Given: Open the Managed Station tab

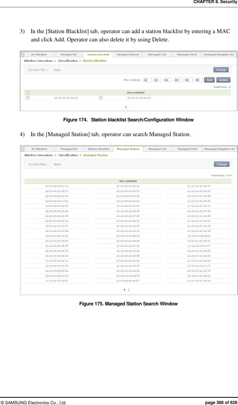Looking at the screenshot, I should [128, 149].
